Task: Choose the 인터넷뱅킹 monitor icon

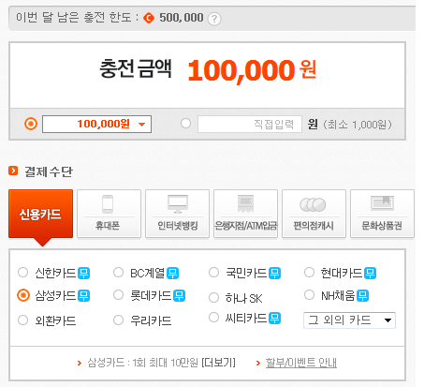Action: (178, 204)
